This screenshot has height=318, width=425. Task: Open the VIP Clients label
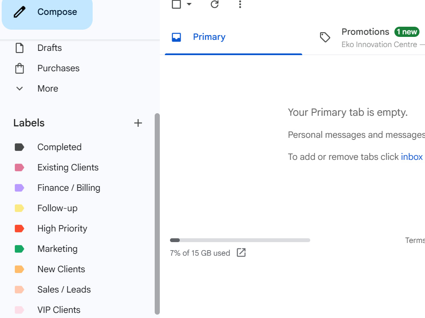(x=59, y=310)
